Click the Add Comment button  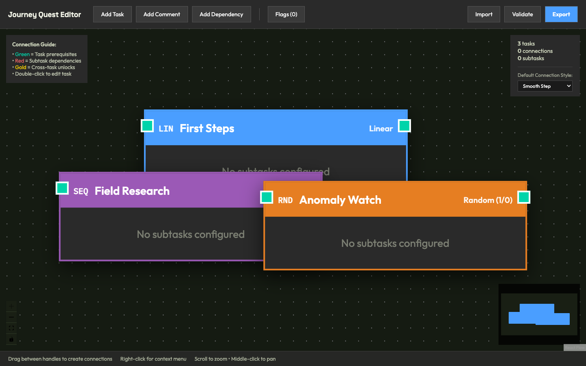point(162,14)
